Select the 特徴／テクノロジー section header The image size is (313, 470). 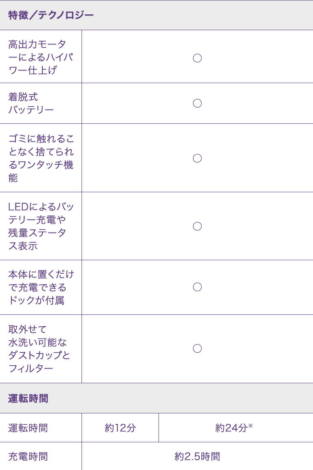(x=51, y=15)
